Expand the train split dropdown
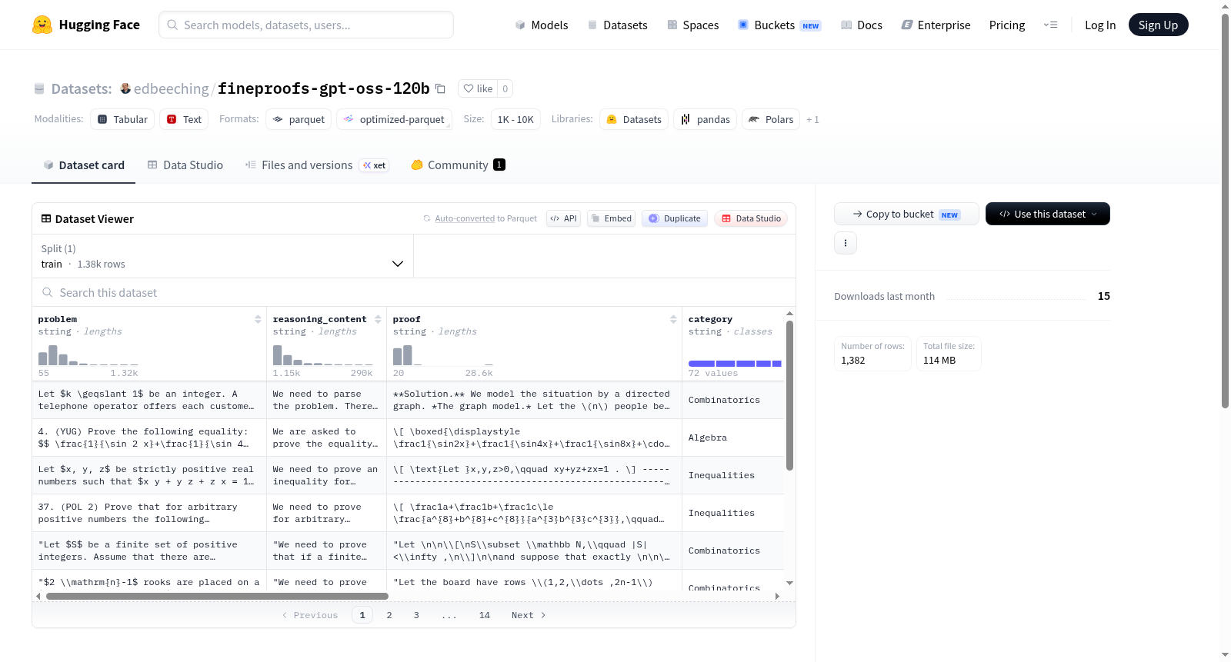The image size is (1231, 662). (222, 256)
